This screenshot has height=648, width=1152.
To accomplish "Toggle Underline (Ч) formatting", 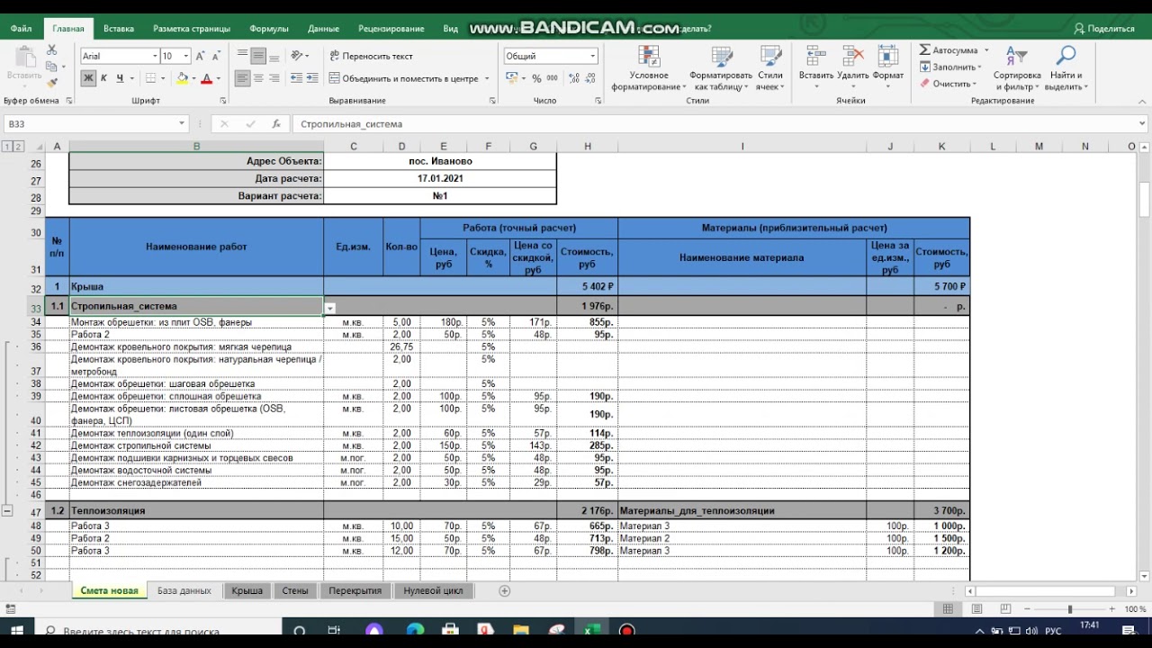I will (x=120, y=78).
